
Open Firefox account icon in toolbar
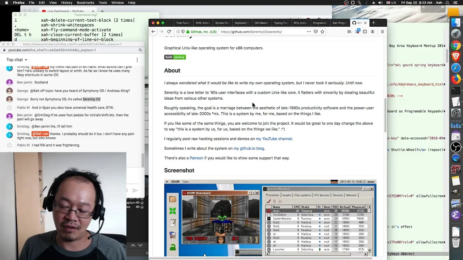pos(373,32)
